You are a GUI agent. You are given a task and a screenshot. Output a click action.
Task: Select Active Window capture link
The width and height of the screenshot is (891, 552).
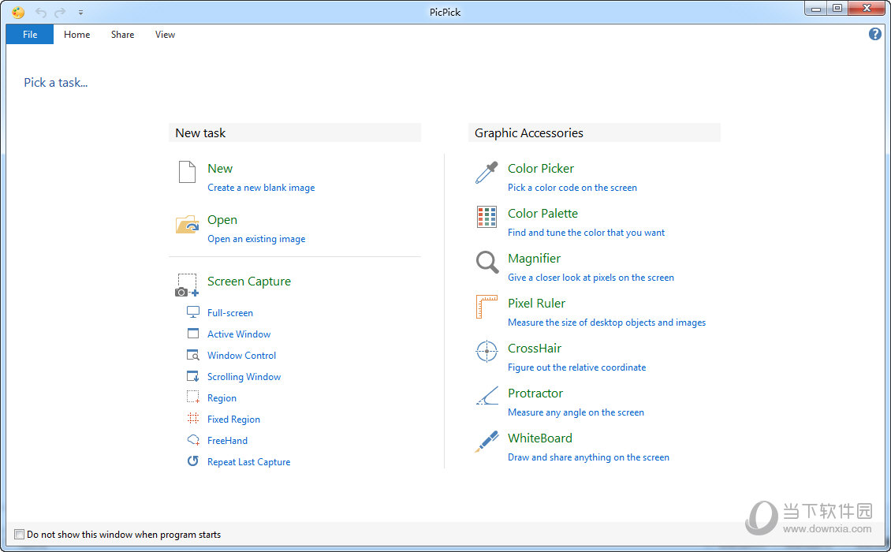(x=239, y=334)
